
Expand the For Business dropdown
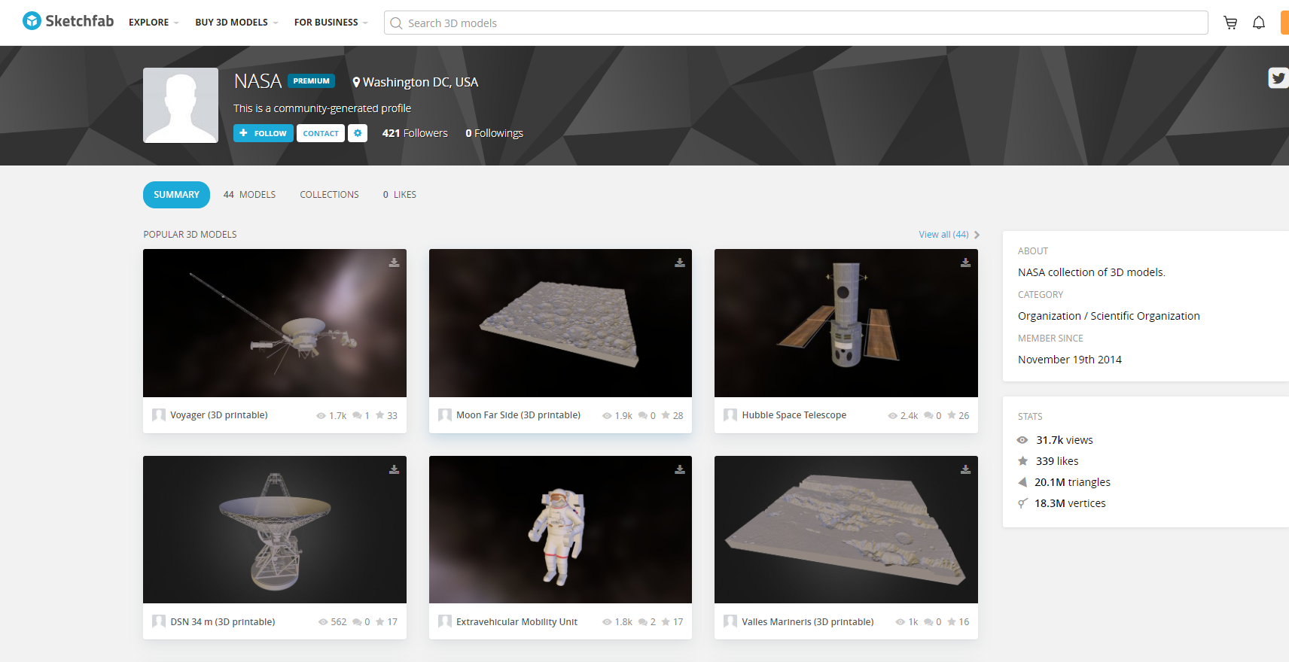tap(331, 23)
